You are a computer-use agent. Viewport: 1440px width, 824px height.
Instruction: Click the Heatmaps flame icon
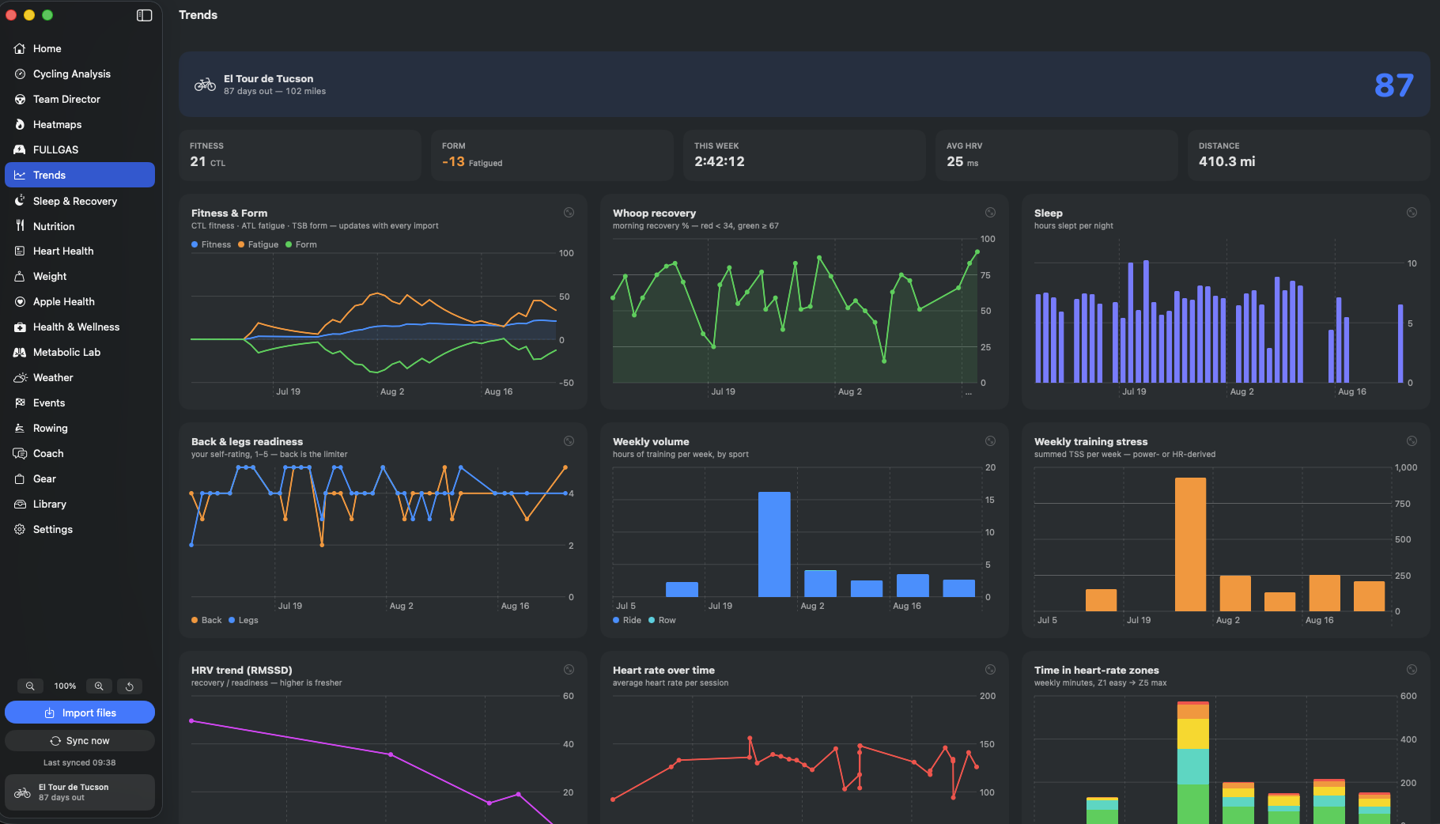pos(20,124)
